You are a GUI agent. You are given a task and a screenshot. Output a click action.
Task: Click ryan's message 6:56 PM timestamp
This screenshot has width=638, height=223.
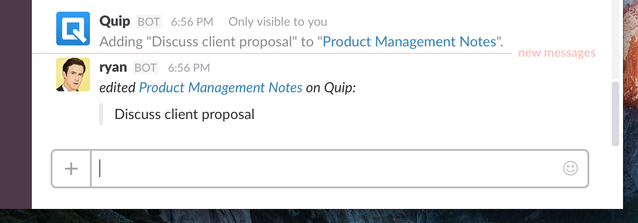tap(189, 67)
